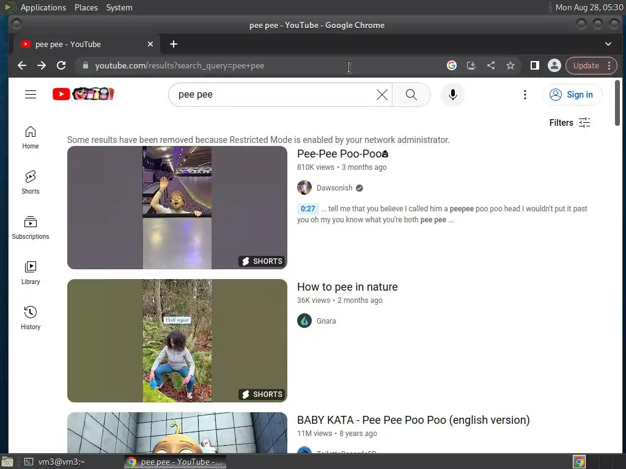
Task: Open the BABY KATA video title
Action: click(413, 420)
